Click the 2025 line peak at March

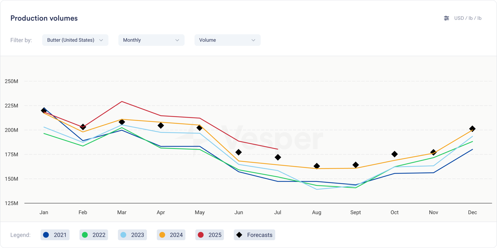click(122, 101)
